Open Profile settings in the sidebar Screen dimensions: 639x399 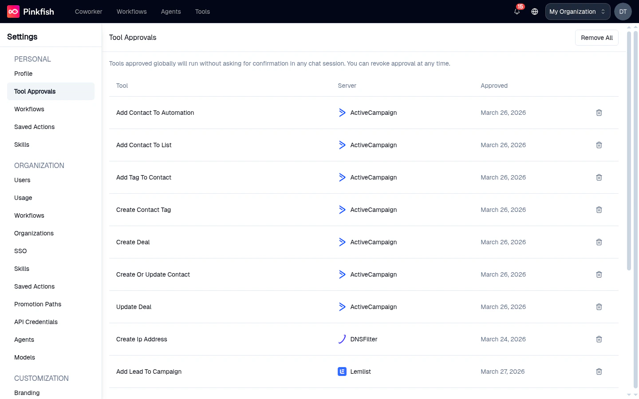coord(23,74)
